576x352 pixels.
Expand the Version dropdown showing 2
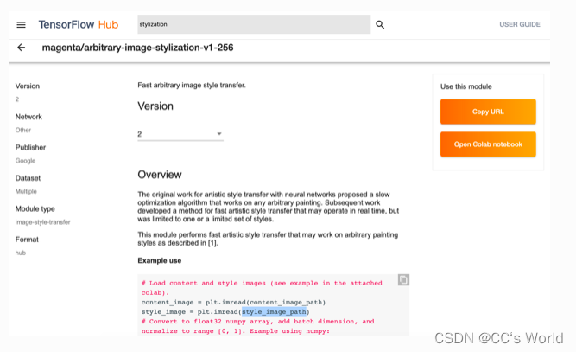[x=180, y=134]
